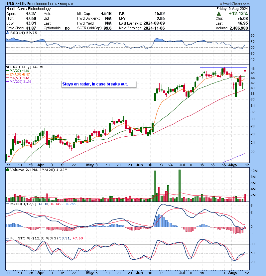
Task: Click the P/E value -15.92
Action: click(159, 14)
